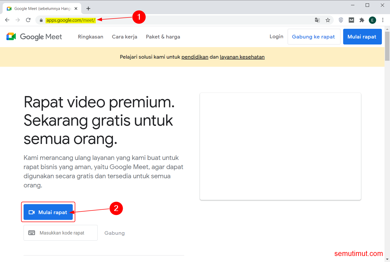Open the layanan kesehatan link

point(242,57)
